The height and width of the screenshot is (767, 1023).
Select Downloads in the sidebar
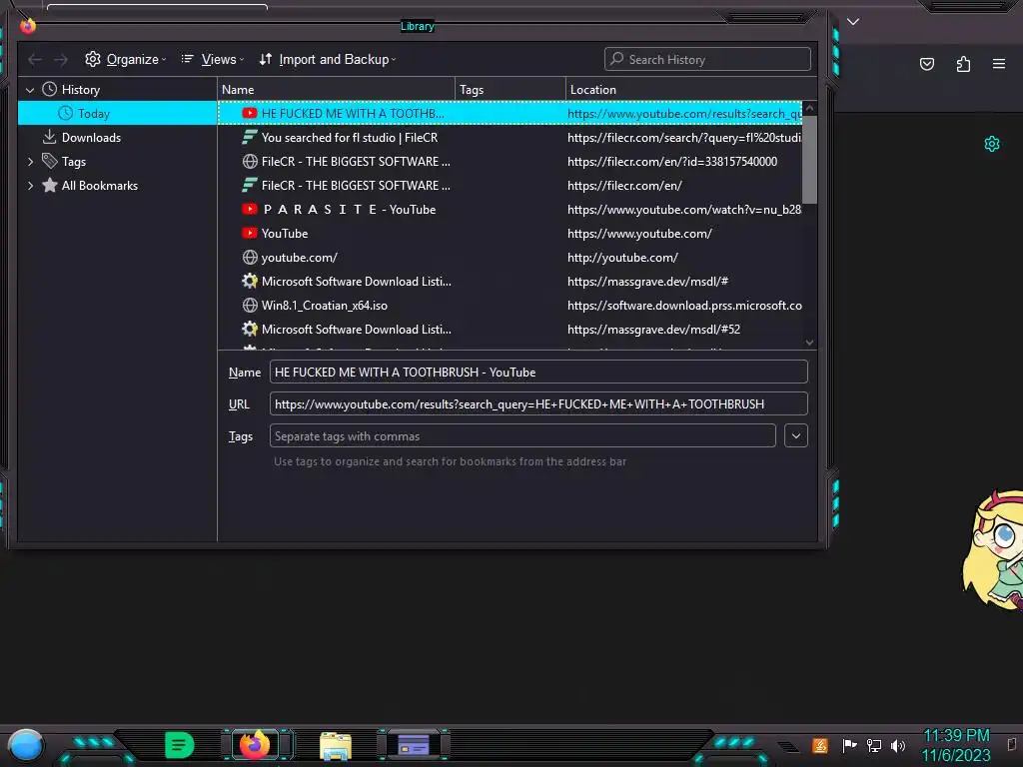pos(91,138)
